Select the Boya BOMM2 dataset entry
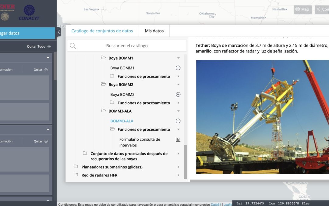Screen dimensions: 329x206 click(x=122, y=94)
